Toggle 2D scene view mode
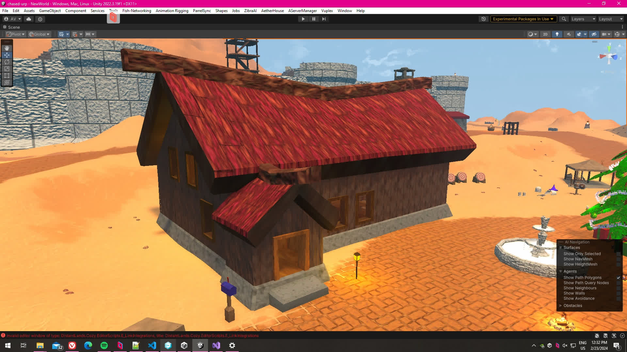This screenshot has width=627, height=352. tap(545, 34)
